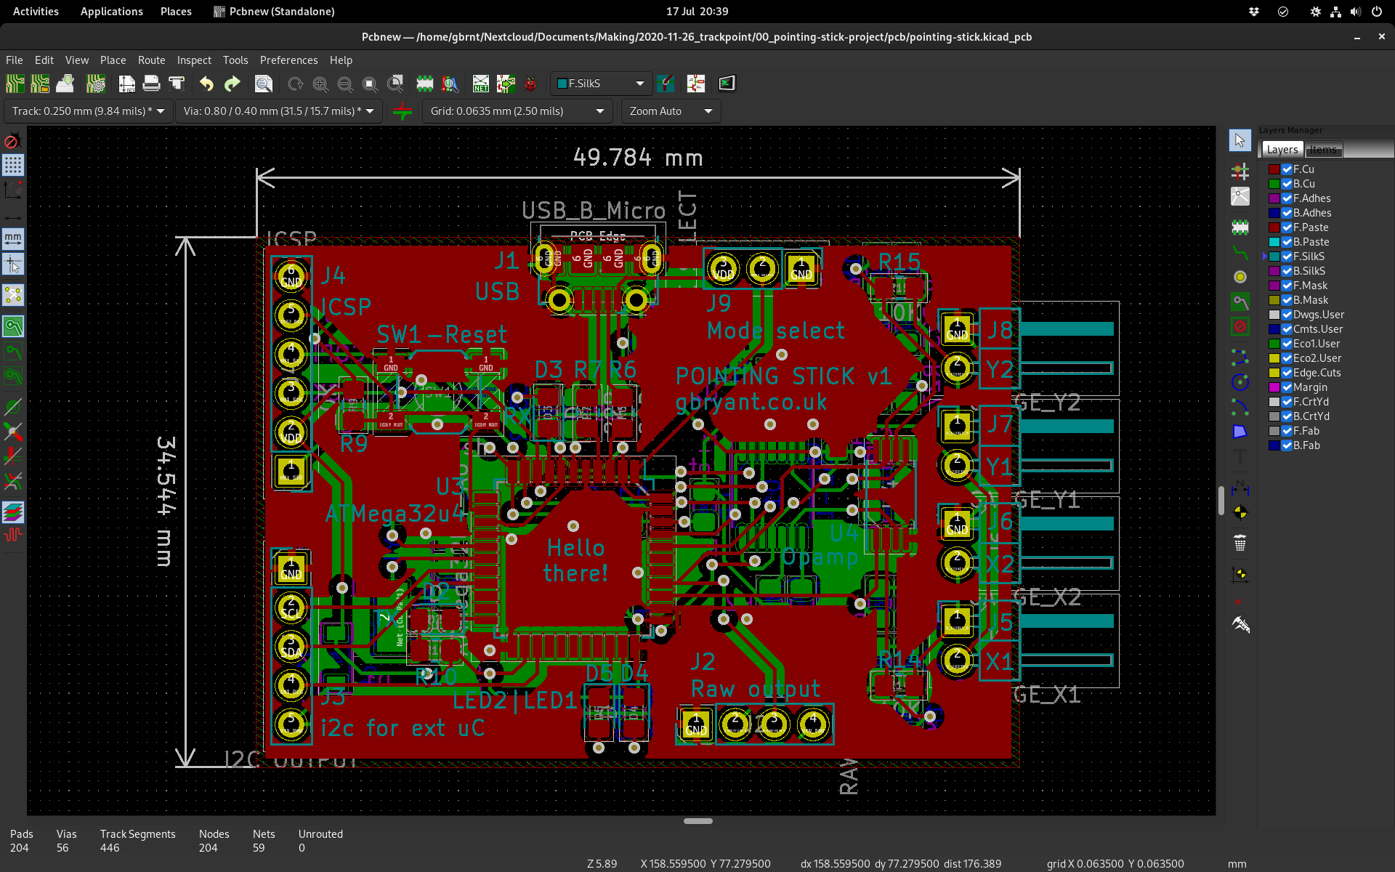1395x872 pixels.
Task: Switch to the Items tab
Action: point(1323,150)
